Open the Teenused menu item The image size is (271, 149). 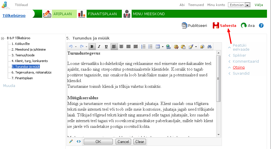coord(196,5)
